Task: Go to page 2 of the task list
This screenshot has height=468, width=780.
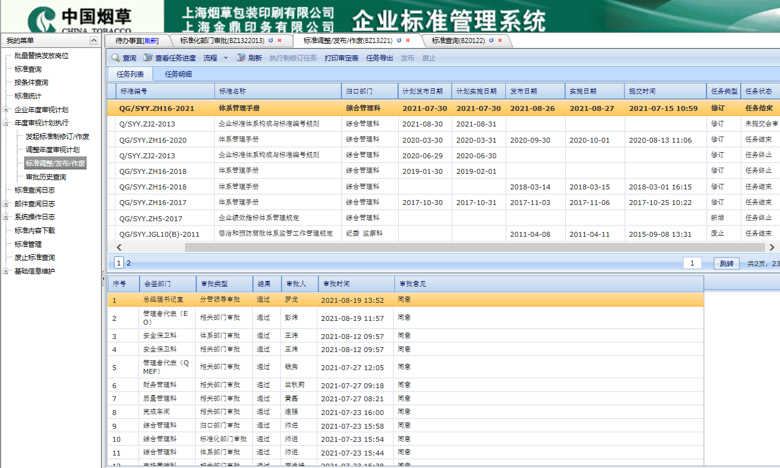Action: [x=129, y=263]
